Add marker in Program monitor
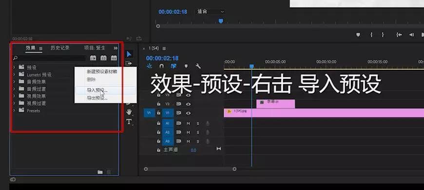Image resolution: width=424 pixels, height=190 pixels. [x=358, y=35]
